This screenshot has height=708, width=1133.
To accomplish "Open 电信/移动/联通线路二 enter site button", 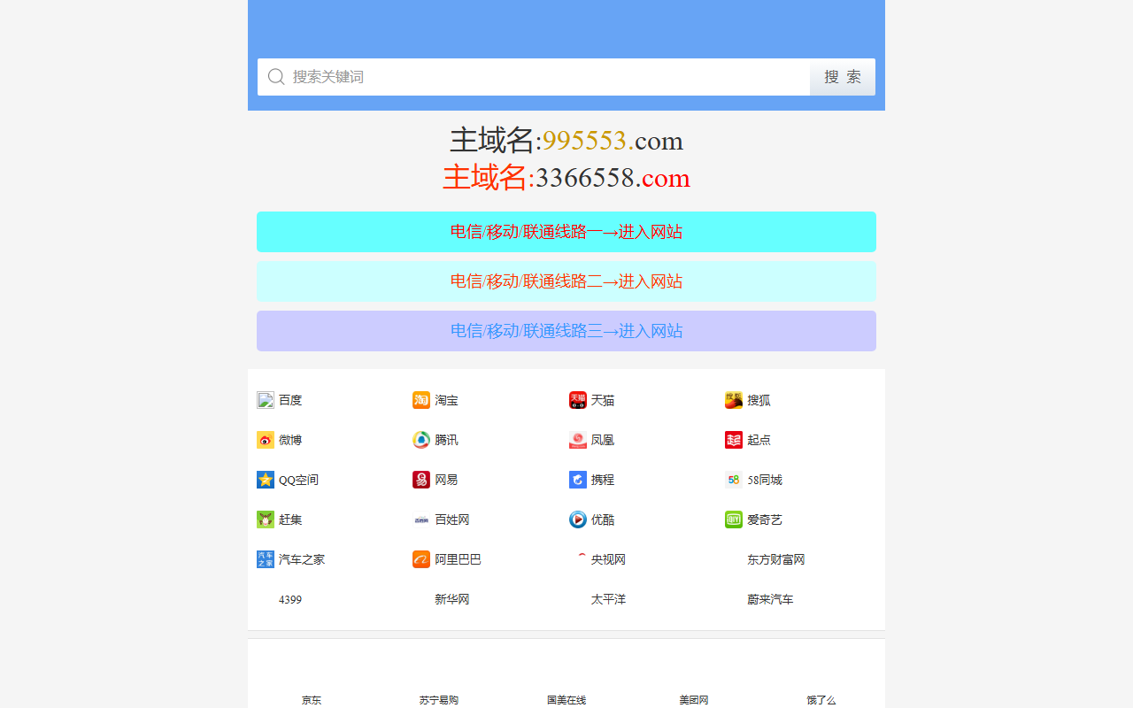I will click(566, 281).
